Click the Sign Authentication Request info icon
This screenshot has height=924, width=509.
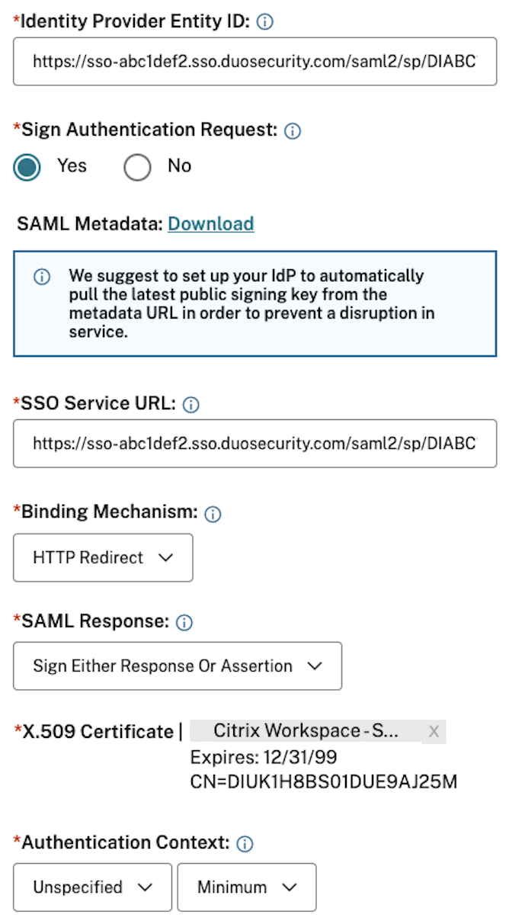292,130
